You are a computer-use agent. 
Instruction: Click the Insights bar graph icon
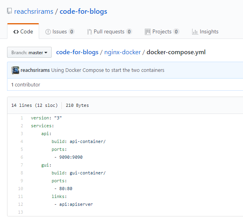point(195,32)
